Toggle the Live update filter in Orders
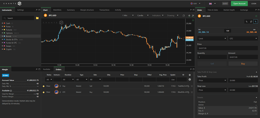This screenshot has width=260, height=118. coord(173,80)
